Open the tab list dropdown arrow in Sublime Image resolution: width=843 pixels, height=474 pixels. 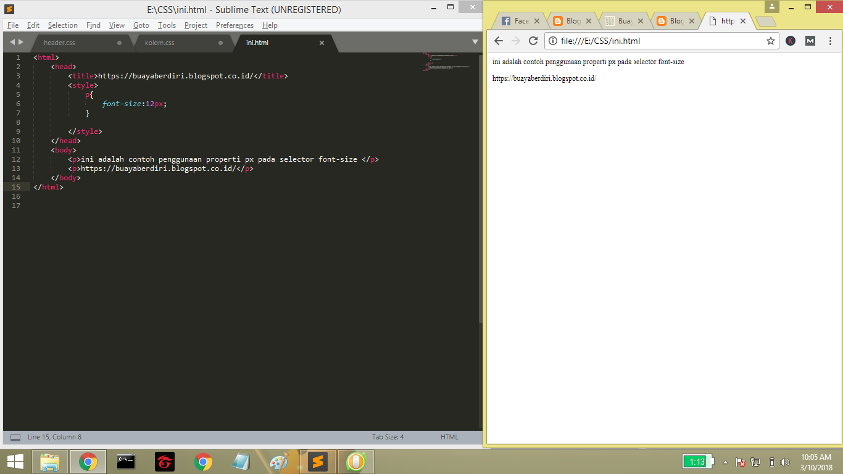tap(475, 42)
